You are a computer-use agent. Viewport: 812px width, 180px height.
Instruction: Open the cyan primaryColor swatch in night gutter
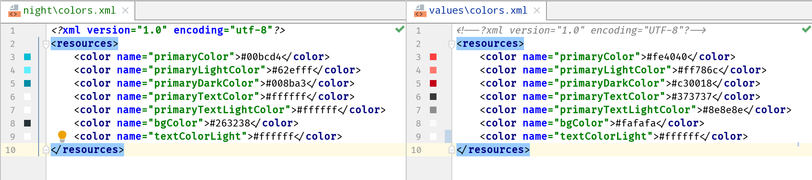coord(27,57)
